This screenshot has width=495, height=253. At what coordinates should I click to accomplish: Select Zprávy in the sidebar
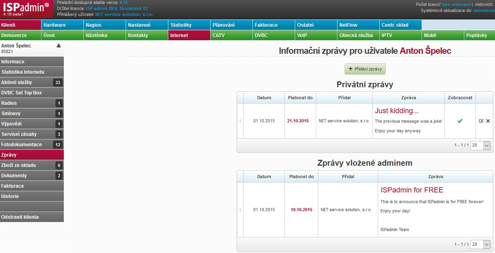32,155
